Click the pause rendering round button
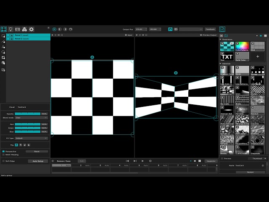 click(x=54, y=29)
